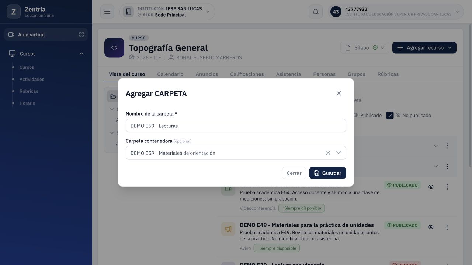Toggle the sidebar hamburger menu
This screenshot has width=472, height=265.
click(107, 12)
